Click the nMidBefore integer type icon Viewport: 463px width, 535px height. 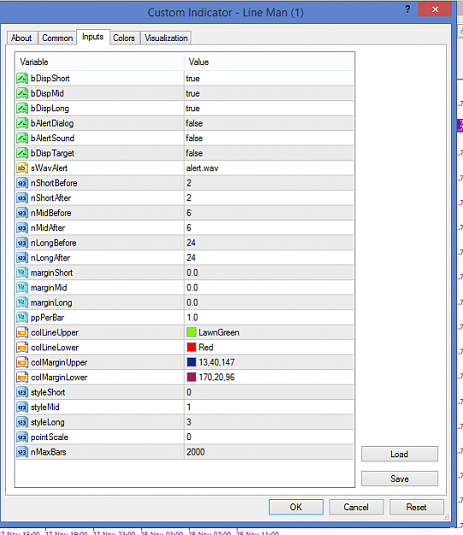22,213
